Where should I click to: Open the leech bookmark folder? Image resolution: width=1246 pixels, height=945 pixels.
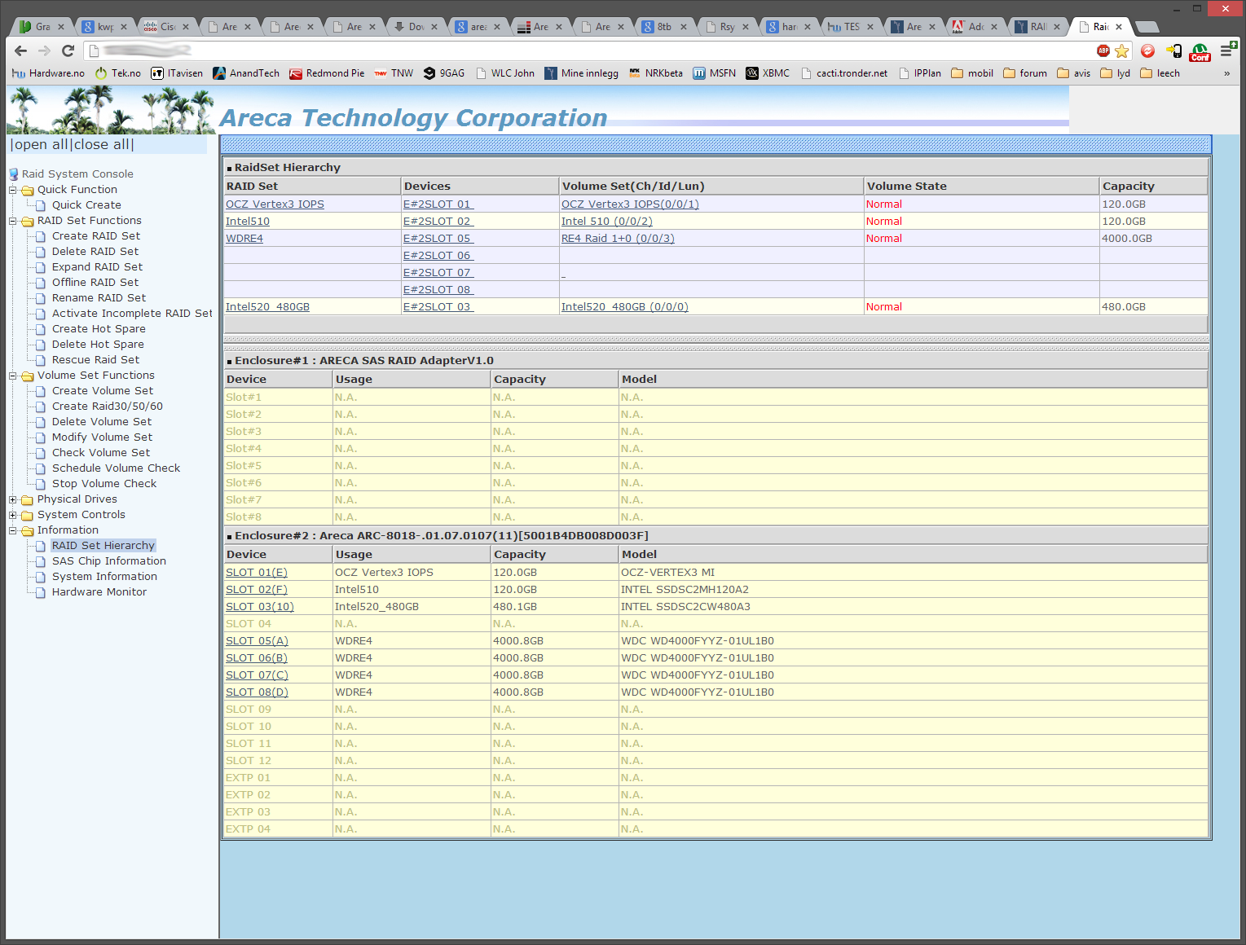[1160, 73]
